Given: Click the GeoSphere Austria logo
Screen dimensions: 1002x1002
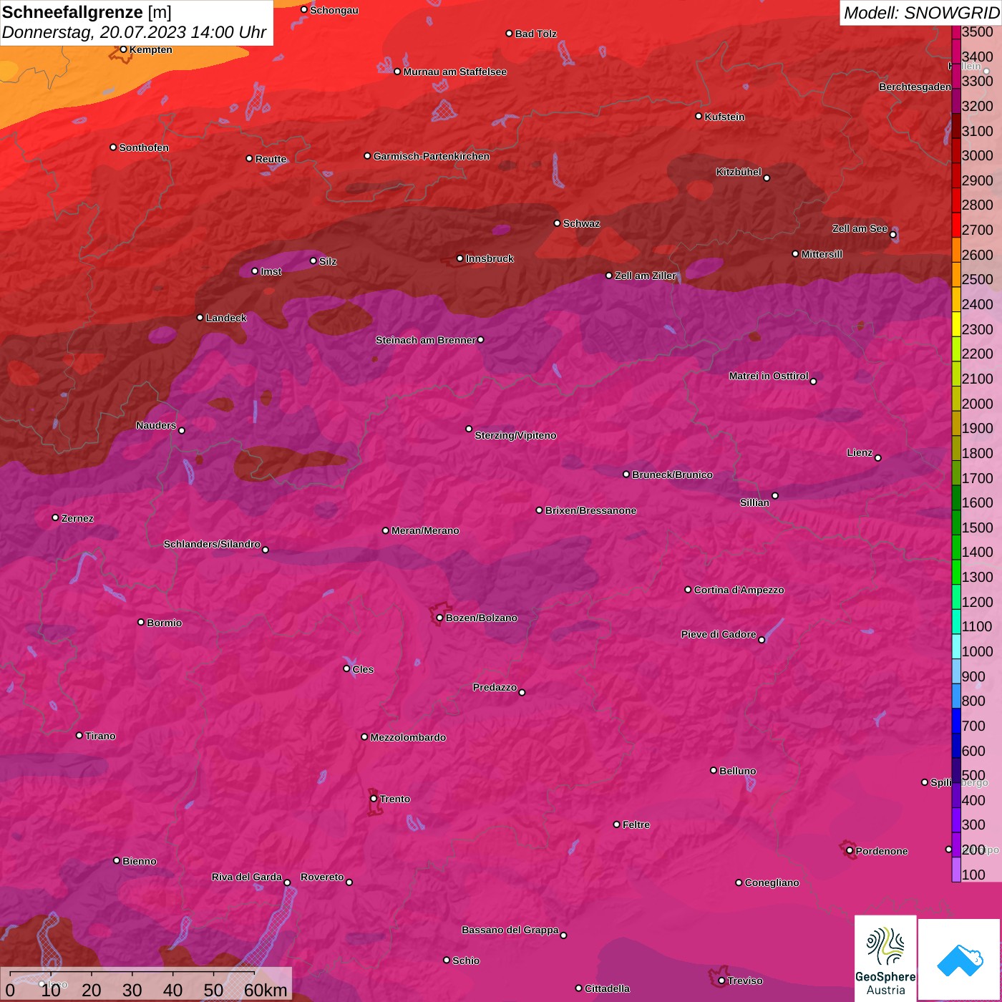Looking at the screenshot, I should tap(885, 958).
